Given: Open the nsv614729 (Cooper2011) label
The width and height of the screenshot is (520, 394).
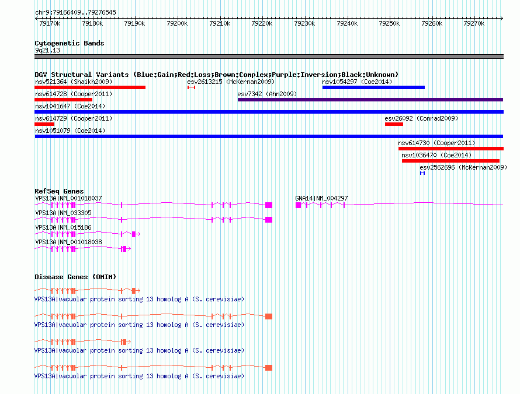Looking at the screenshot, I should [74, 118].
